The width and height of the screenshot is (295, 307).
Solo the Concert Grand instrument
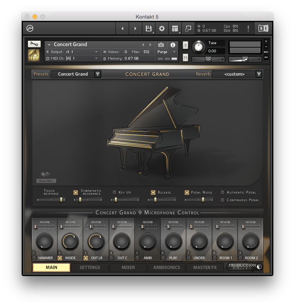pyautogui.click(x=185, y=45)
